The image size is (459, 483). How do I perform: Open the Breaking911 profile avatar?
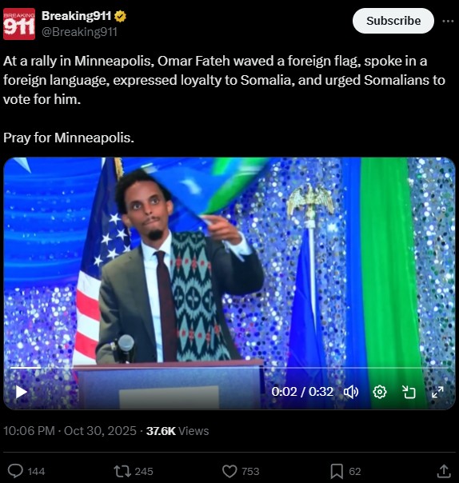point(19,24)
